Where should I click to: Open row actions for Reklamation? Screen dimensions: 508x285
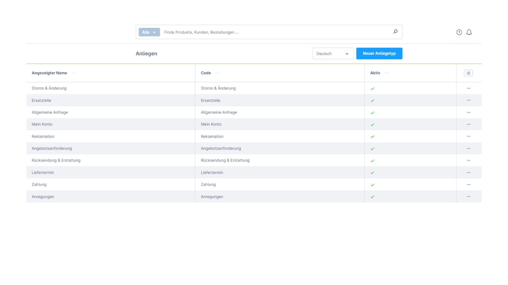pyautogui.click(x=469, y=136)
